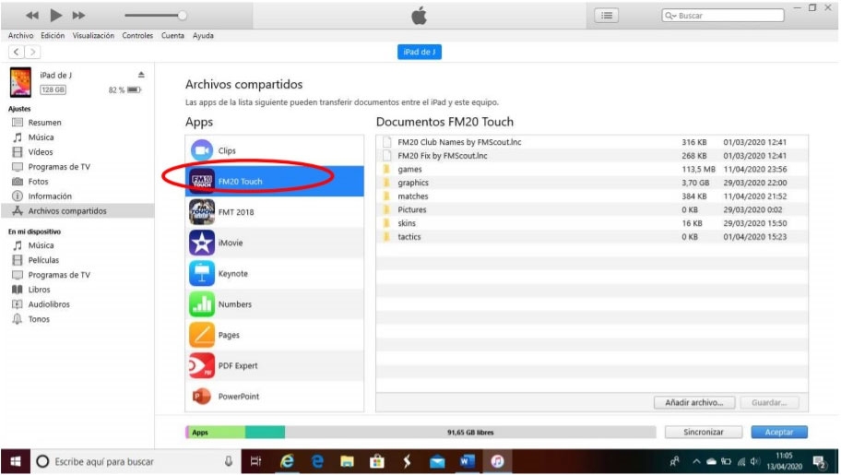The image size is (841, 475).
Task: Open the Controles menu
Action: (137, 36)
